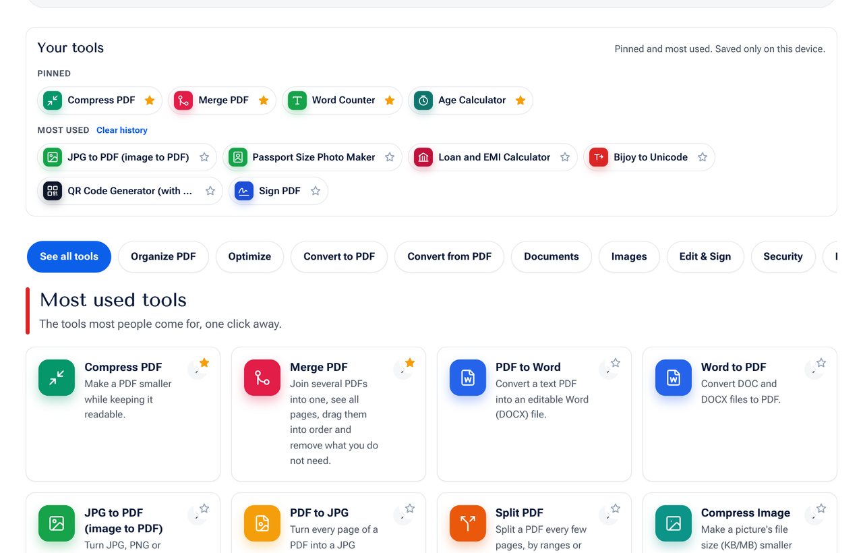Show the Convert from PDF category
Viewport: 863px width, 553px height.
tap(450, 257)
